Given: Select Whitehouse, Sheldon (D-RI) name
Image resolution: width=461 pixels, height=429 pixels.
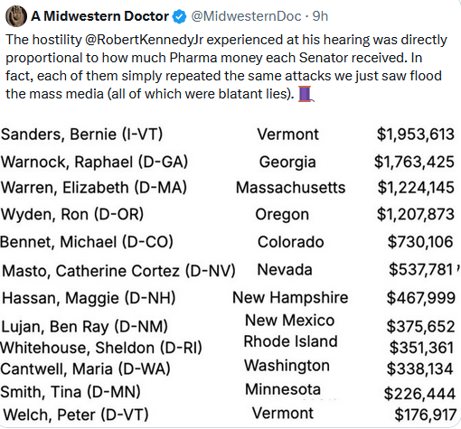Looking at the screenshot, I should 101,348.
